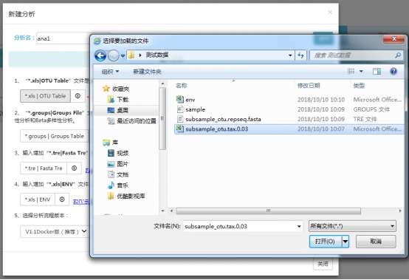Viewport: 409px width, 280px height.
Task: Select 下载 folder in sidebar
Action: point(118,100)
